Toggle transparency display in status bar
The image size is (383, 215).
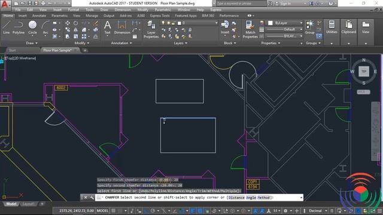tap(199, 211)
